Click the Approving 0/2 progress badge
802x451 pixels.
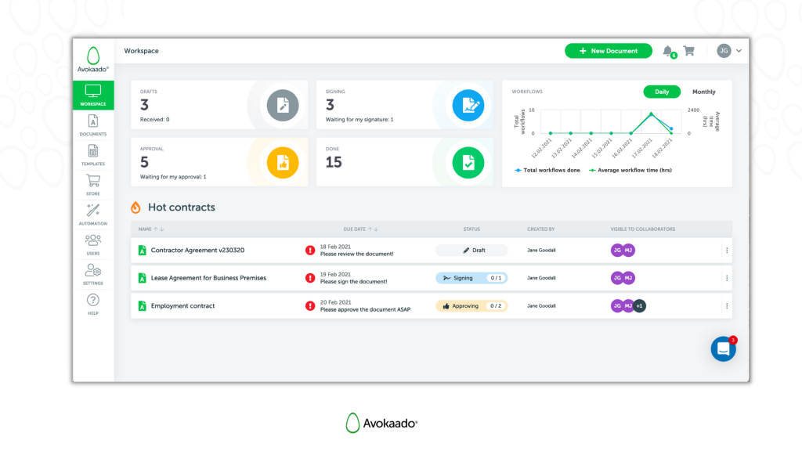pyautogui.click(x=471, y=306)
